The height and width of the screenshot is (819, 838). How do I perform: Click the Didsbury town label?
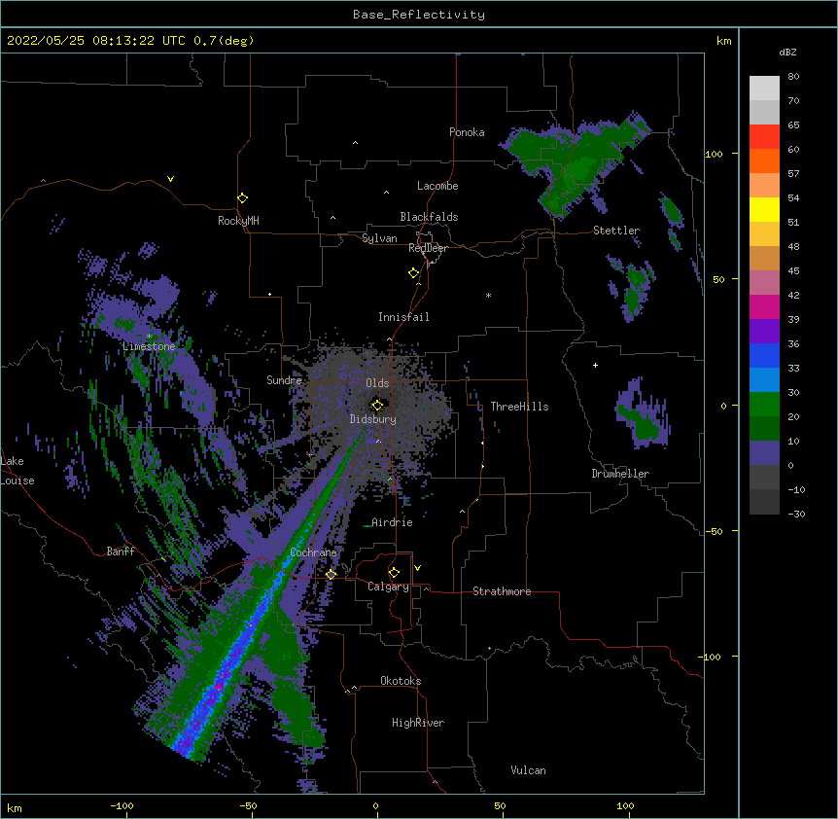pyautogui.click(x=372, y=419)
